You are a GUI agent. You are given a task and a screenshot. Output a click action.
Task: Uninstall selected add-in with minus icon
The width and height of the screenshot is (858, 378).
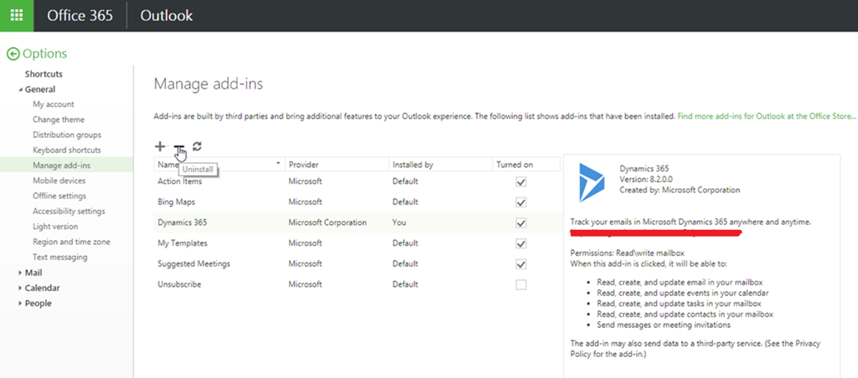pyautogui.click(x=179, y=147)
